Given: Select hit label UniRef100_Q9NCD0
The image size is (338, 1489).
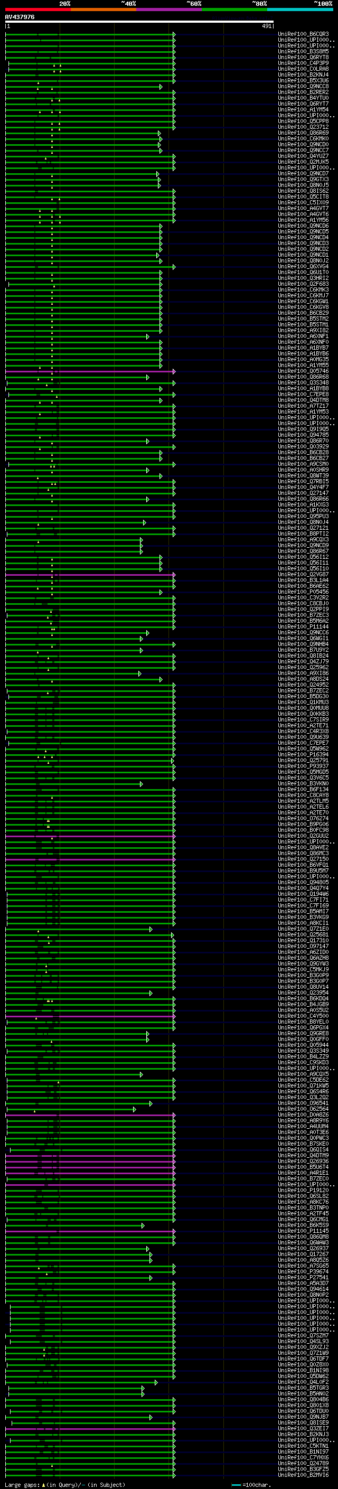Looking at the screenshot, I should pyautogui.click(x=303, y=145).
